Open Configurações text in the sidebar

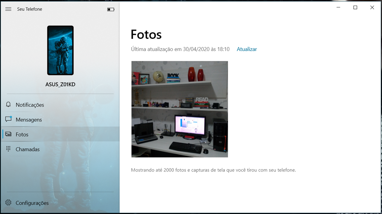coord(32,203)
